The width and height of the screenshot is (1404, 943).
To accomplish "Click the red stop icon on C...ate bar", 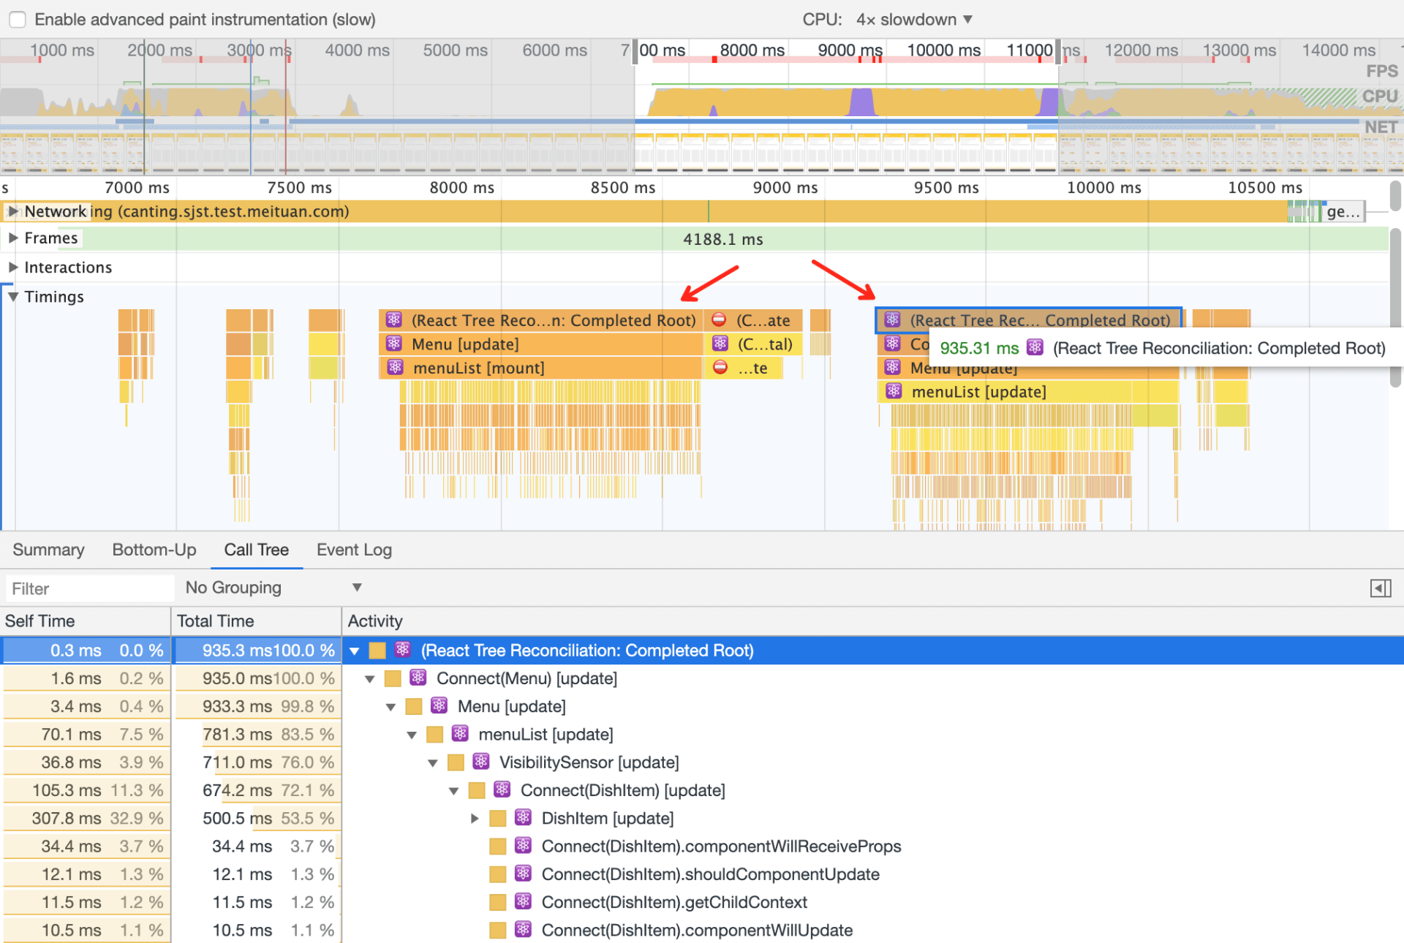I will point(719,320).
